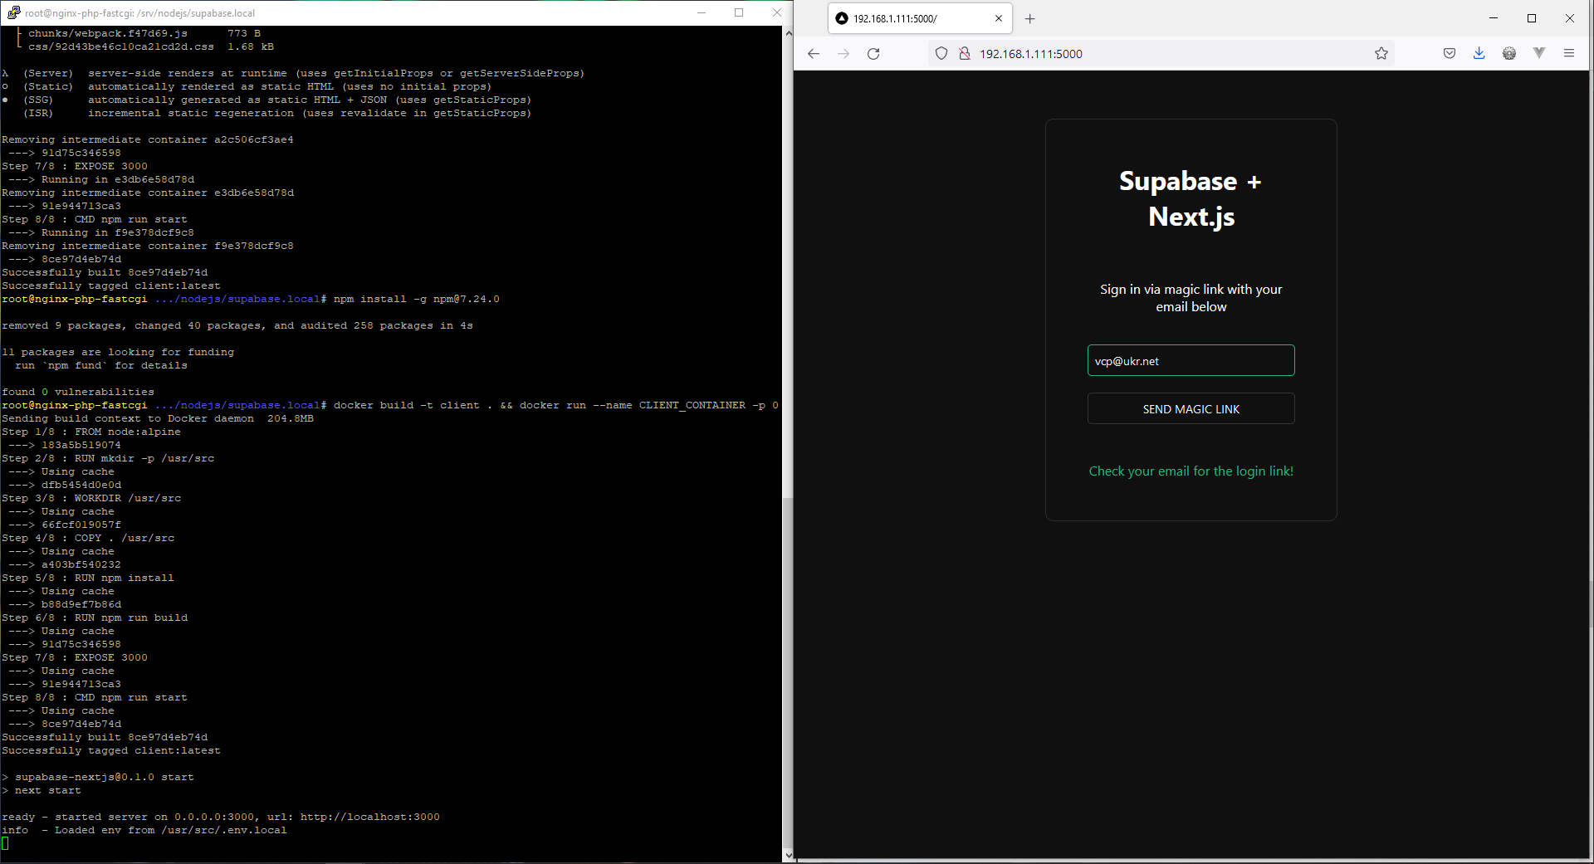Screen dimensions: 1594x864
Task: Open the Firefox application menu
Action: pyautogui.click(x=1569, y=52)
